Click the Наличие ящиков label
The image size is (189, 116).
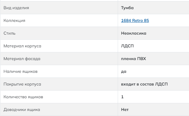[20, 72]
